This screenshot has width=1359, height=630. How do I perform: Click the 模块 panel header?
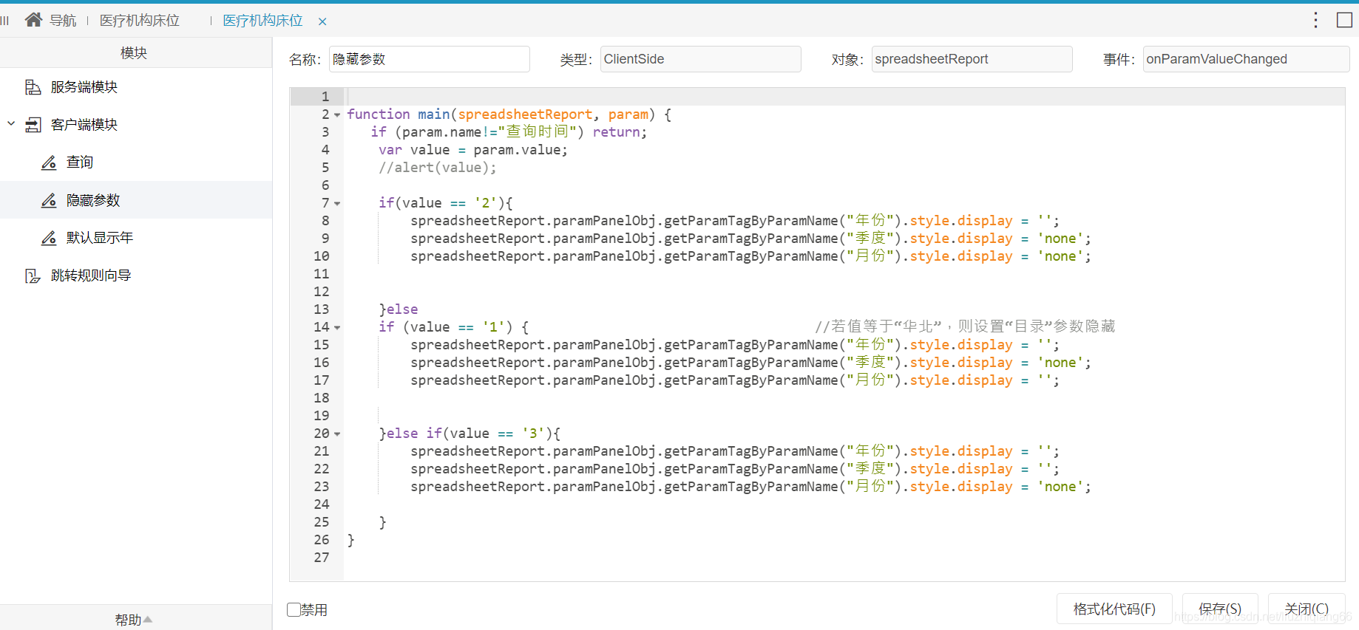[x=136, y=52]
